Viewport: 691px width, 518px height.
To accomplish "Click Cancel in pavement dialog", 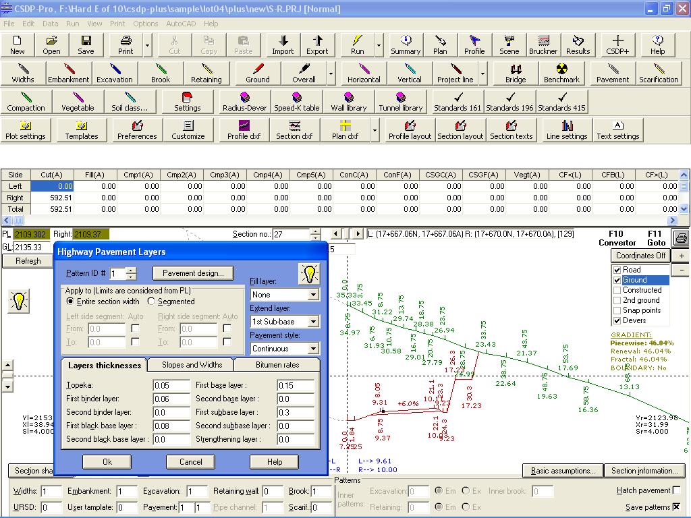I will 191,461.
